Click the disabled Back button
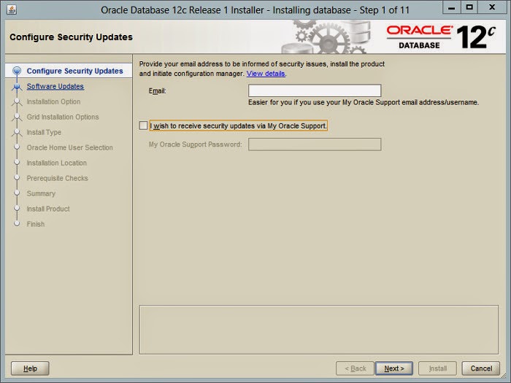The image size is (511, 383). click(x=355, y=368)
